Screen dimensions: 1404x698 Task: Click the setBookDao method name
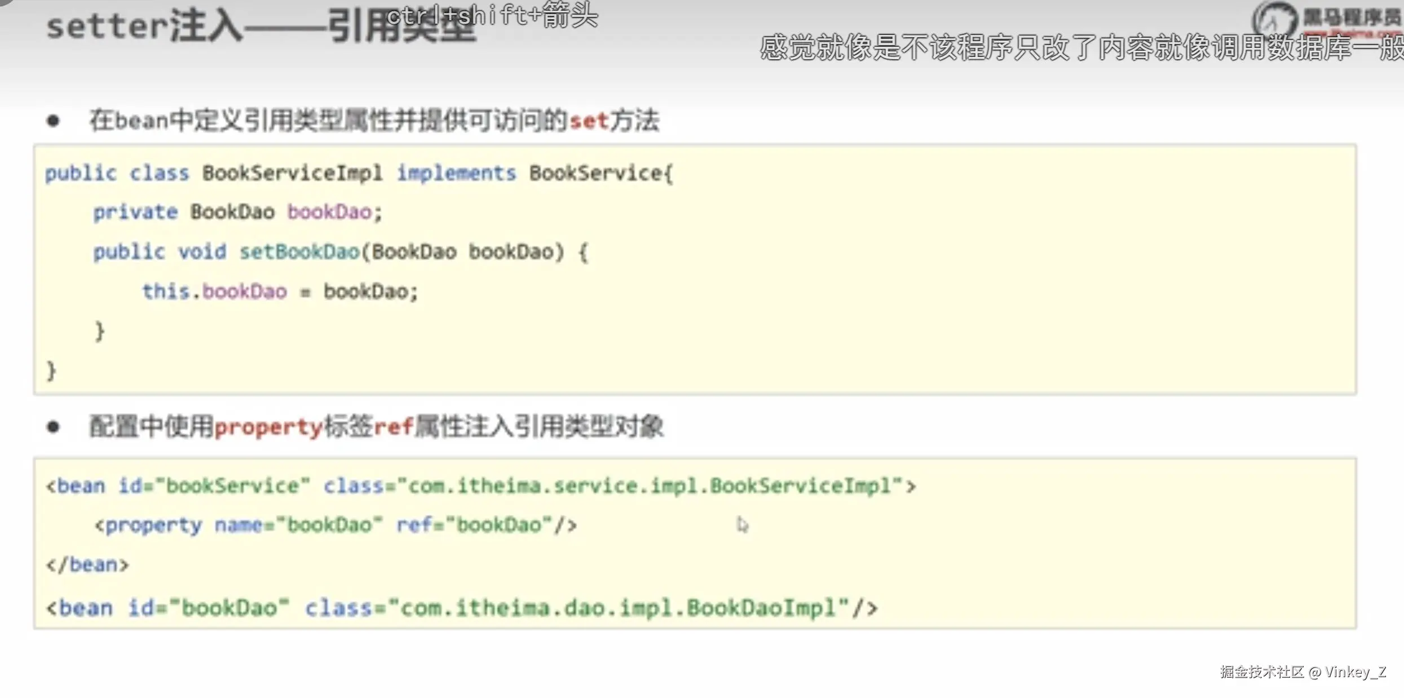(x=299, y=252)
